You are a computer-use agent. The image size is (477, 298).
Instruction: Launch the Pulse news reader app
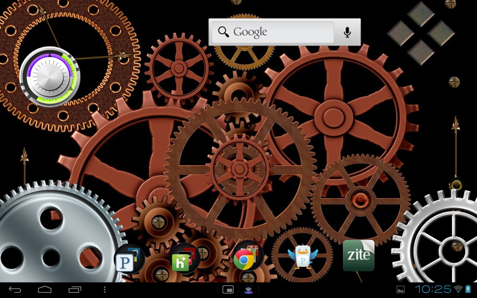pos(129,259)
